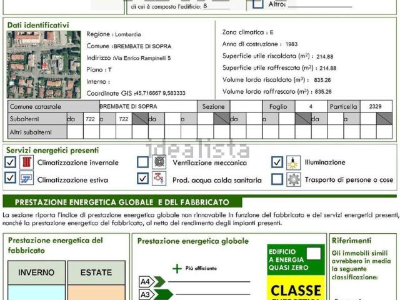Image resolution: width=400 pixels, height=300 pixels.
Task: Click the Regione value Lombardia
Action: coord(127,34)
